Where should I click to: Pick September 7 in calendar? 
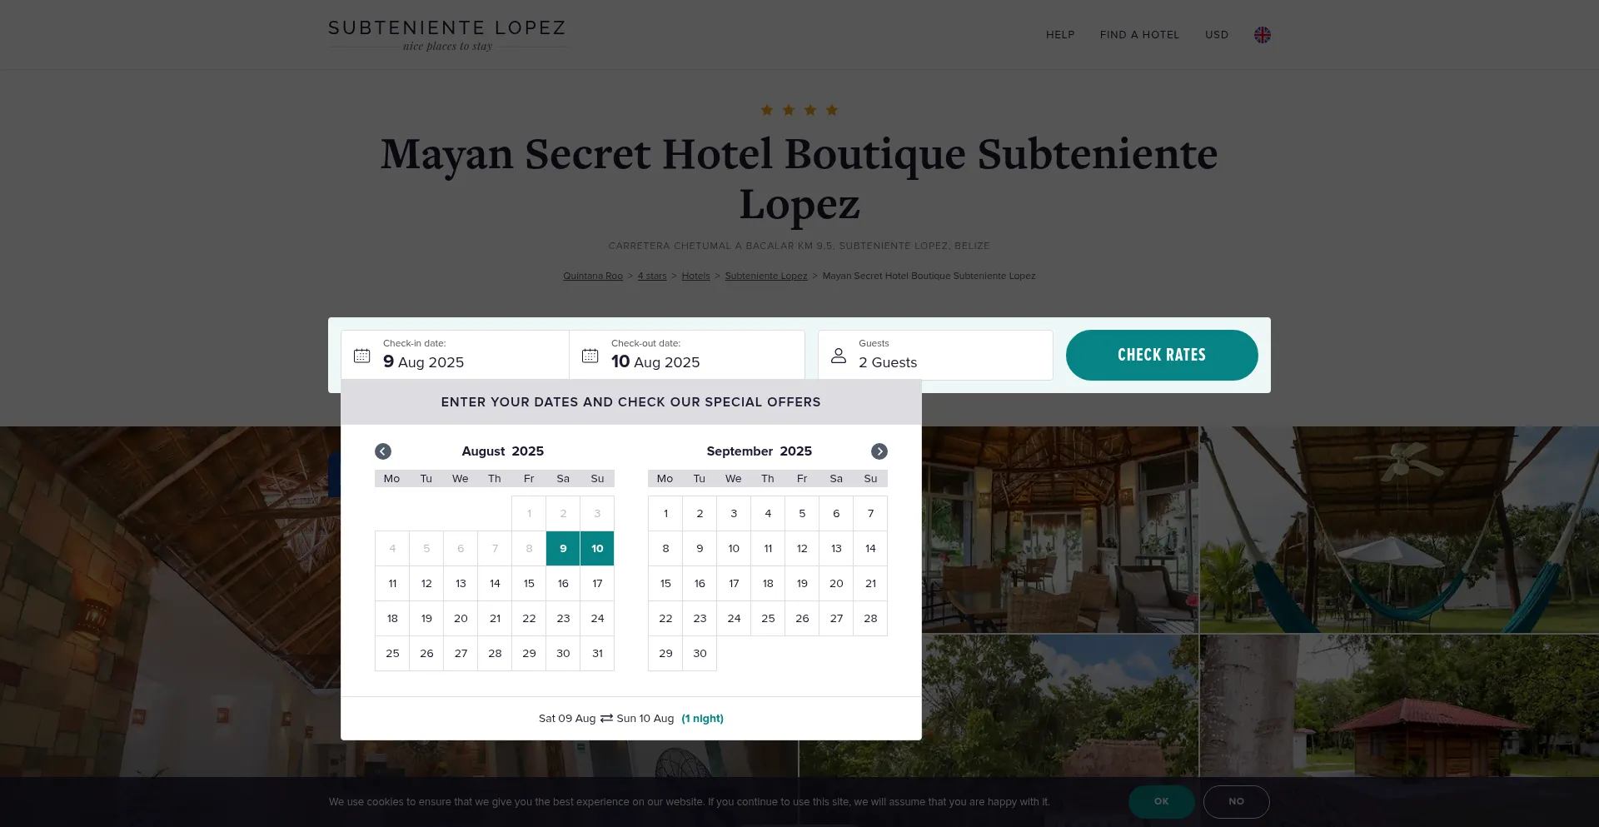(870, 514)
